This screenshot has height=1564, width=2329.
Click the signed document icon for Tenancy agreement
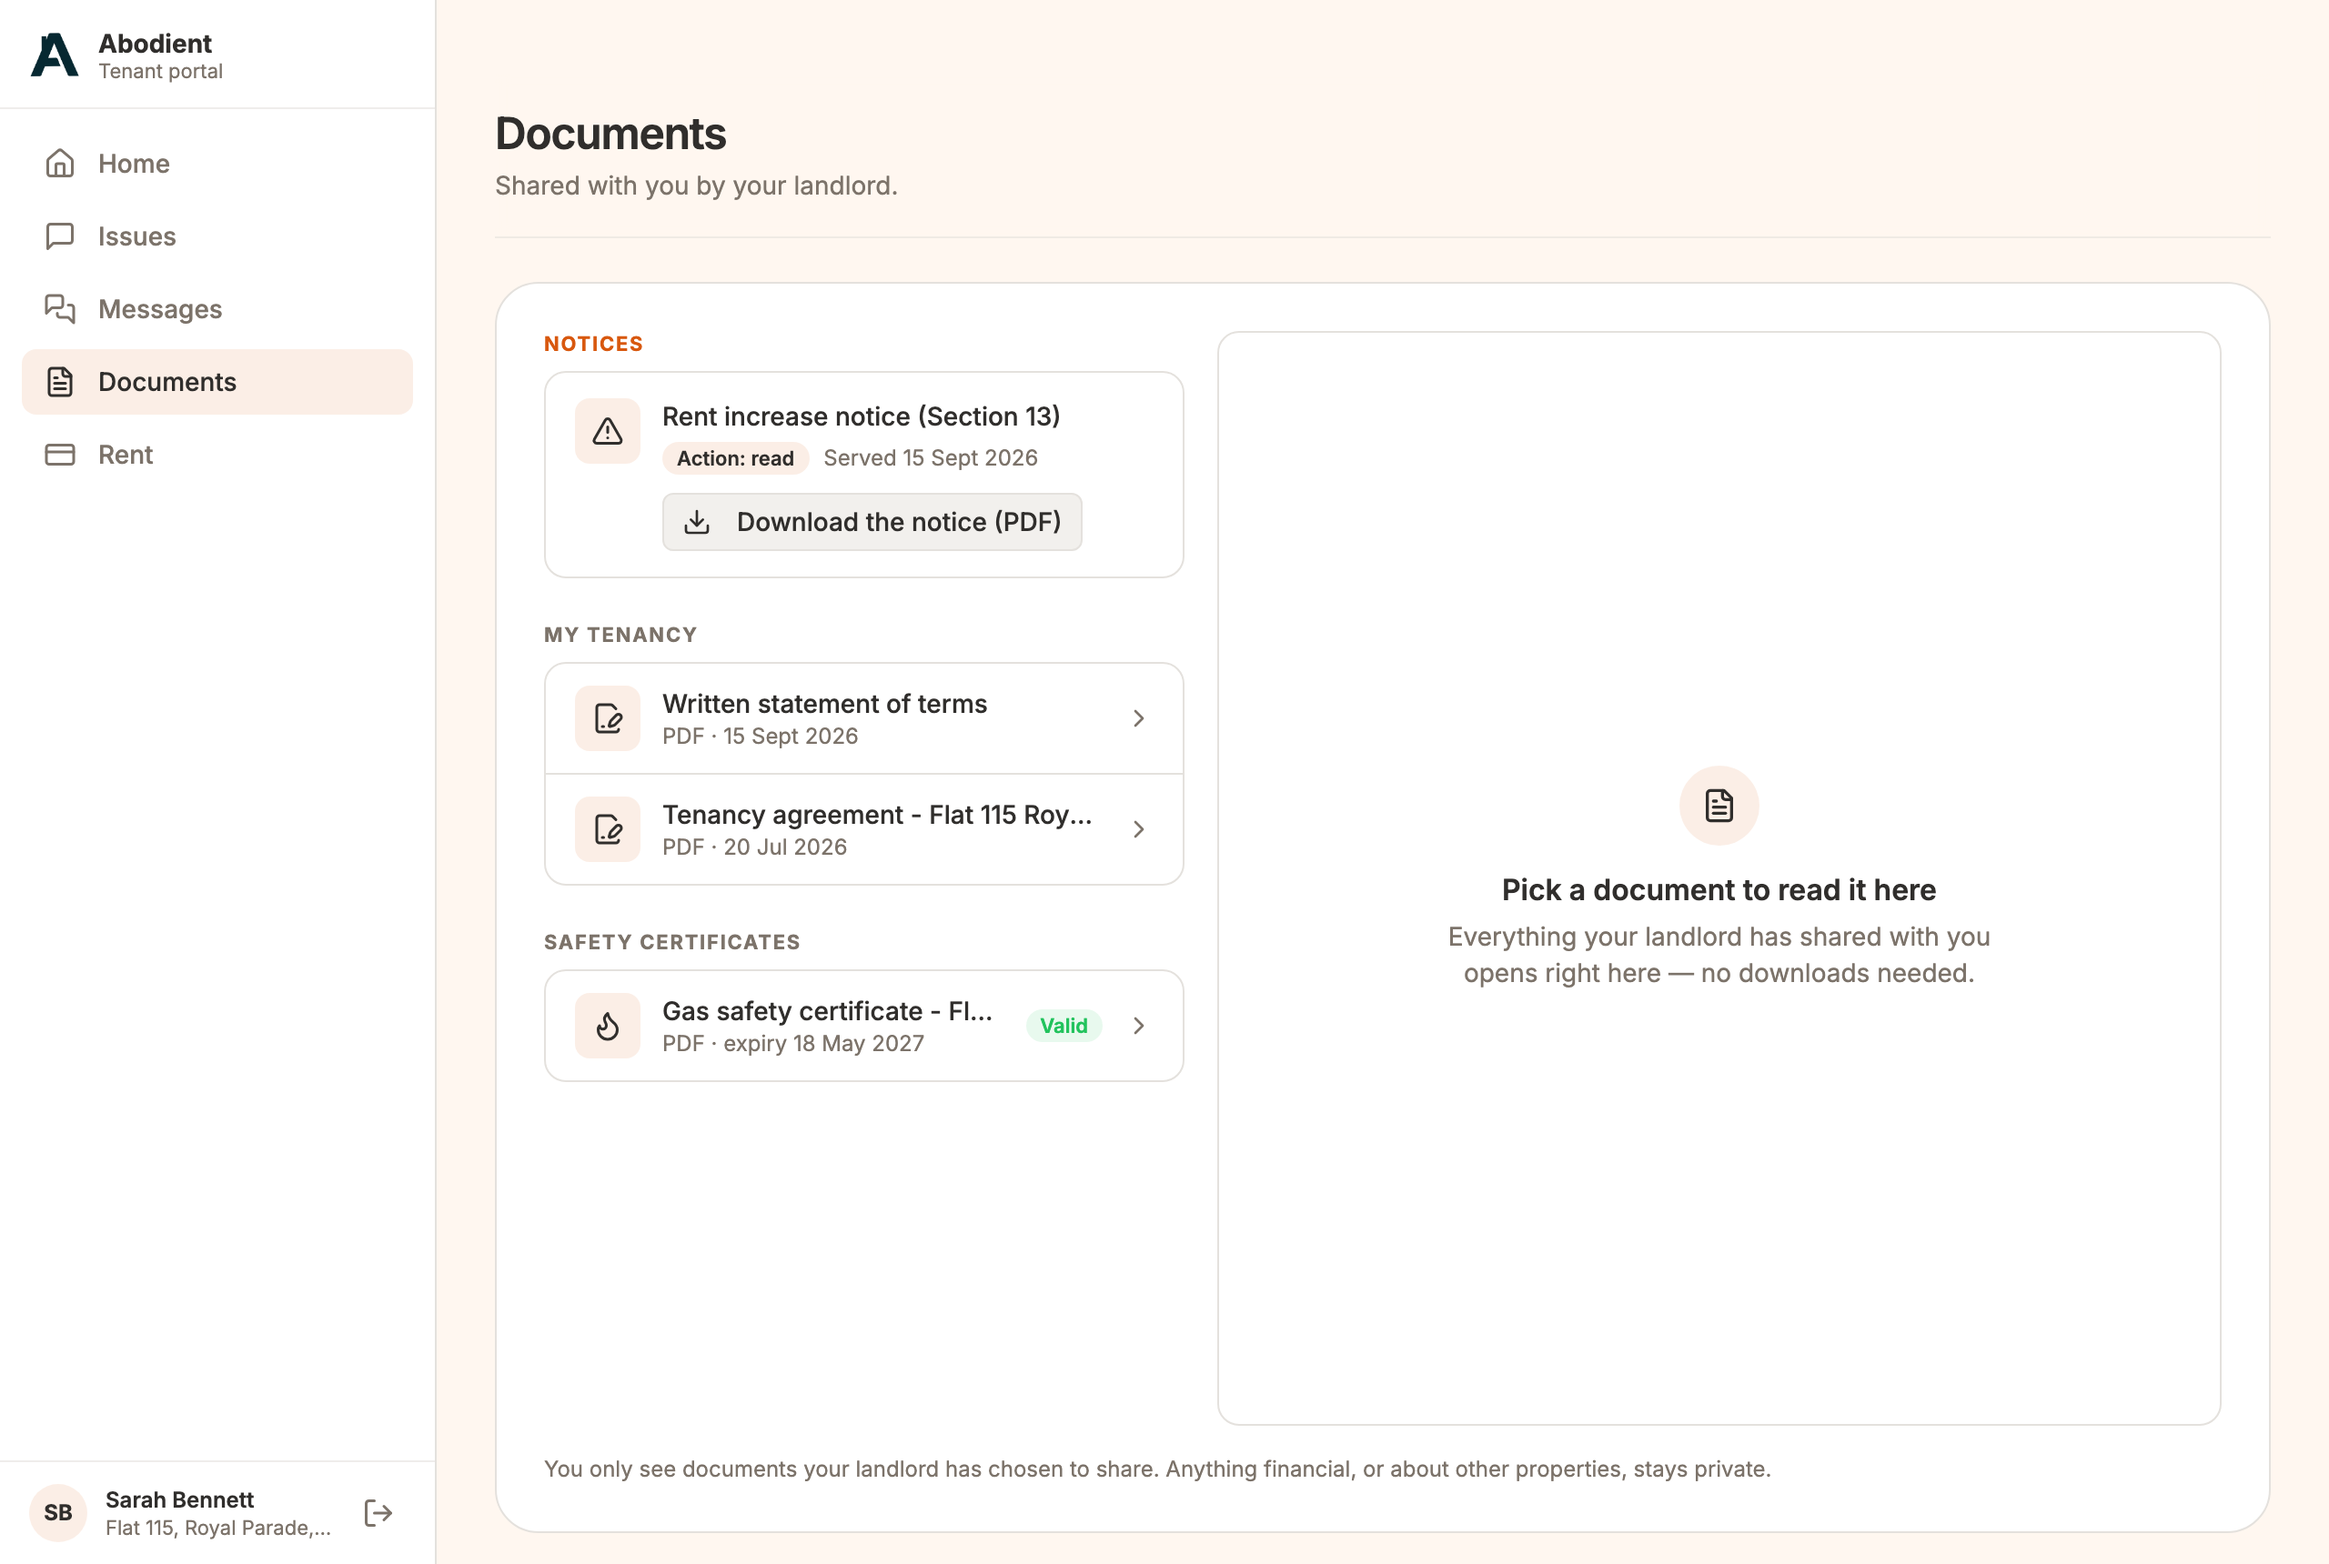[608, 829]
